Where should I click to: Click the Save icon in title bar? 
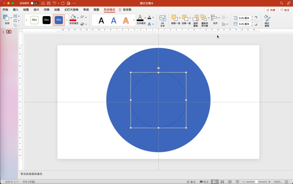click(49, 3)
